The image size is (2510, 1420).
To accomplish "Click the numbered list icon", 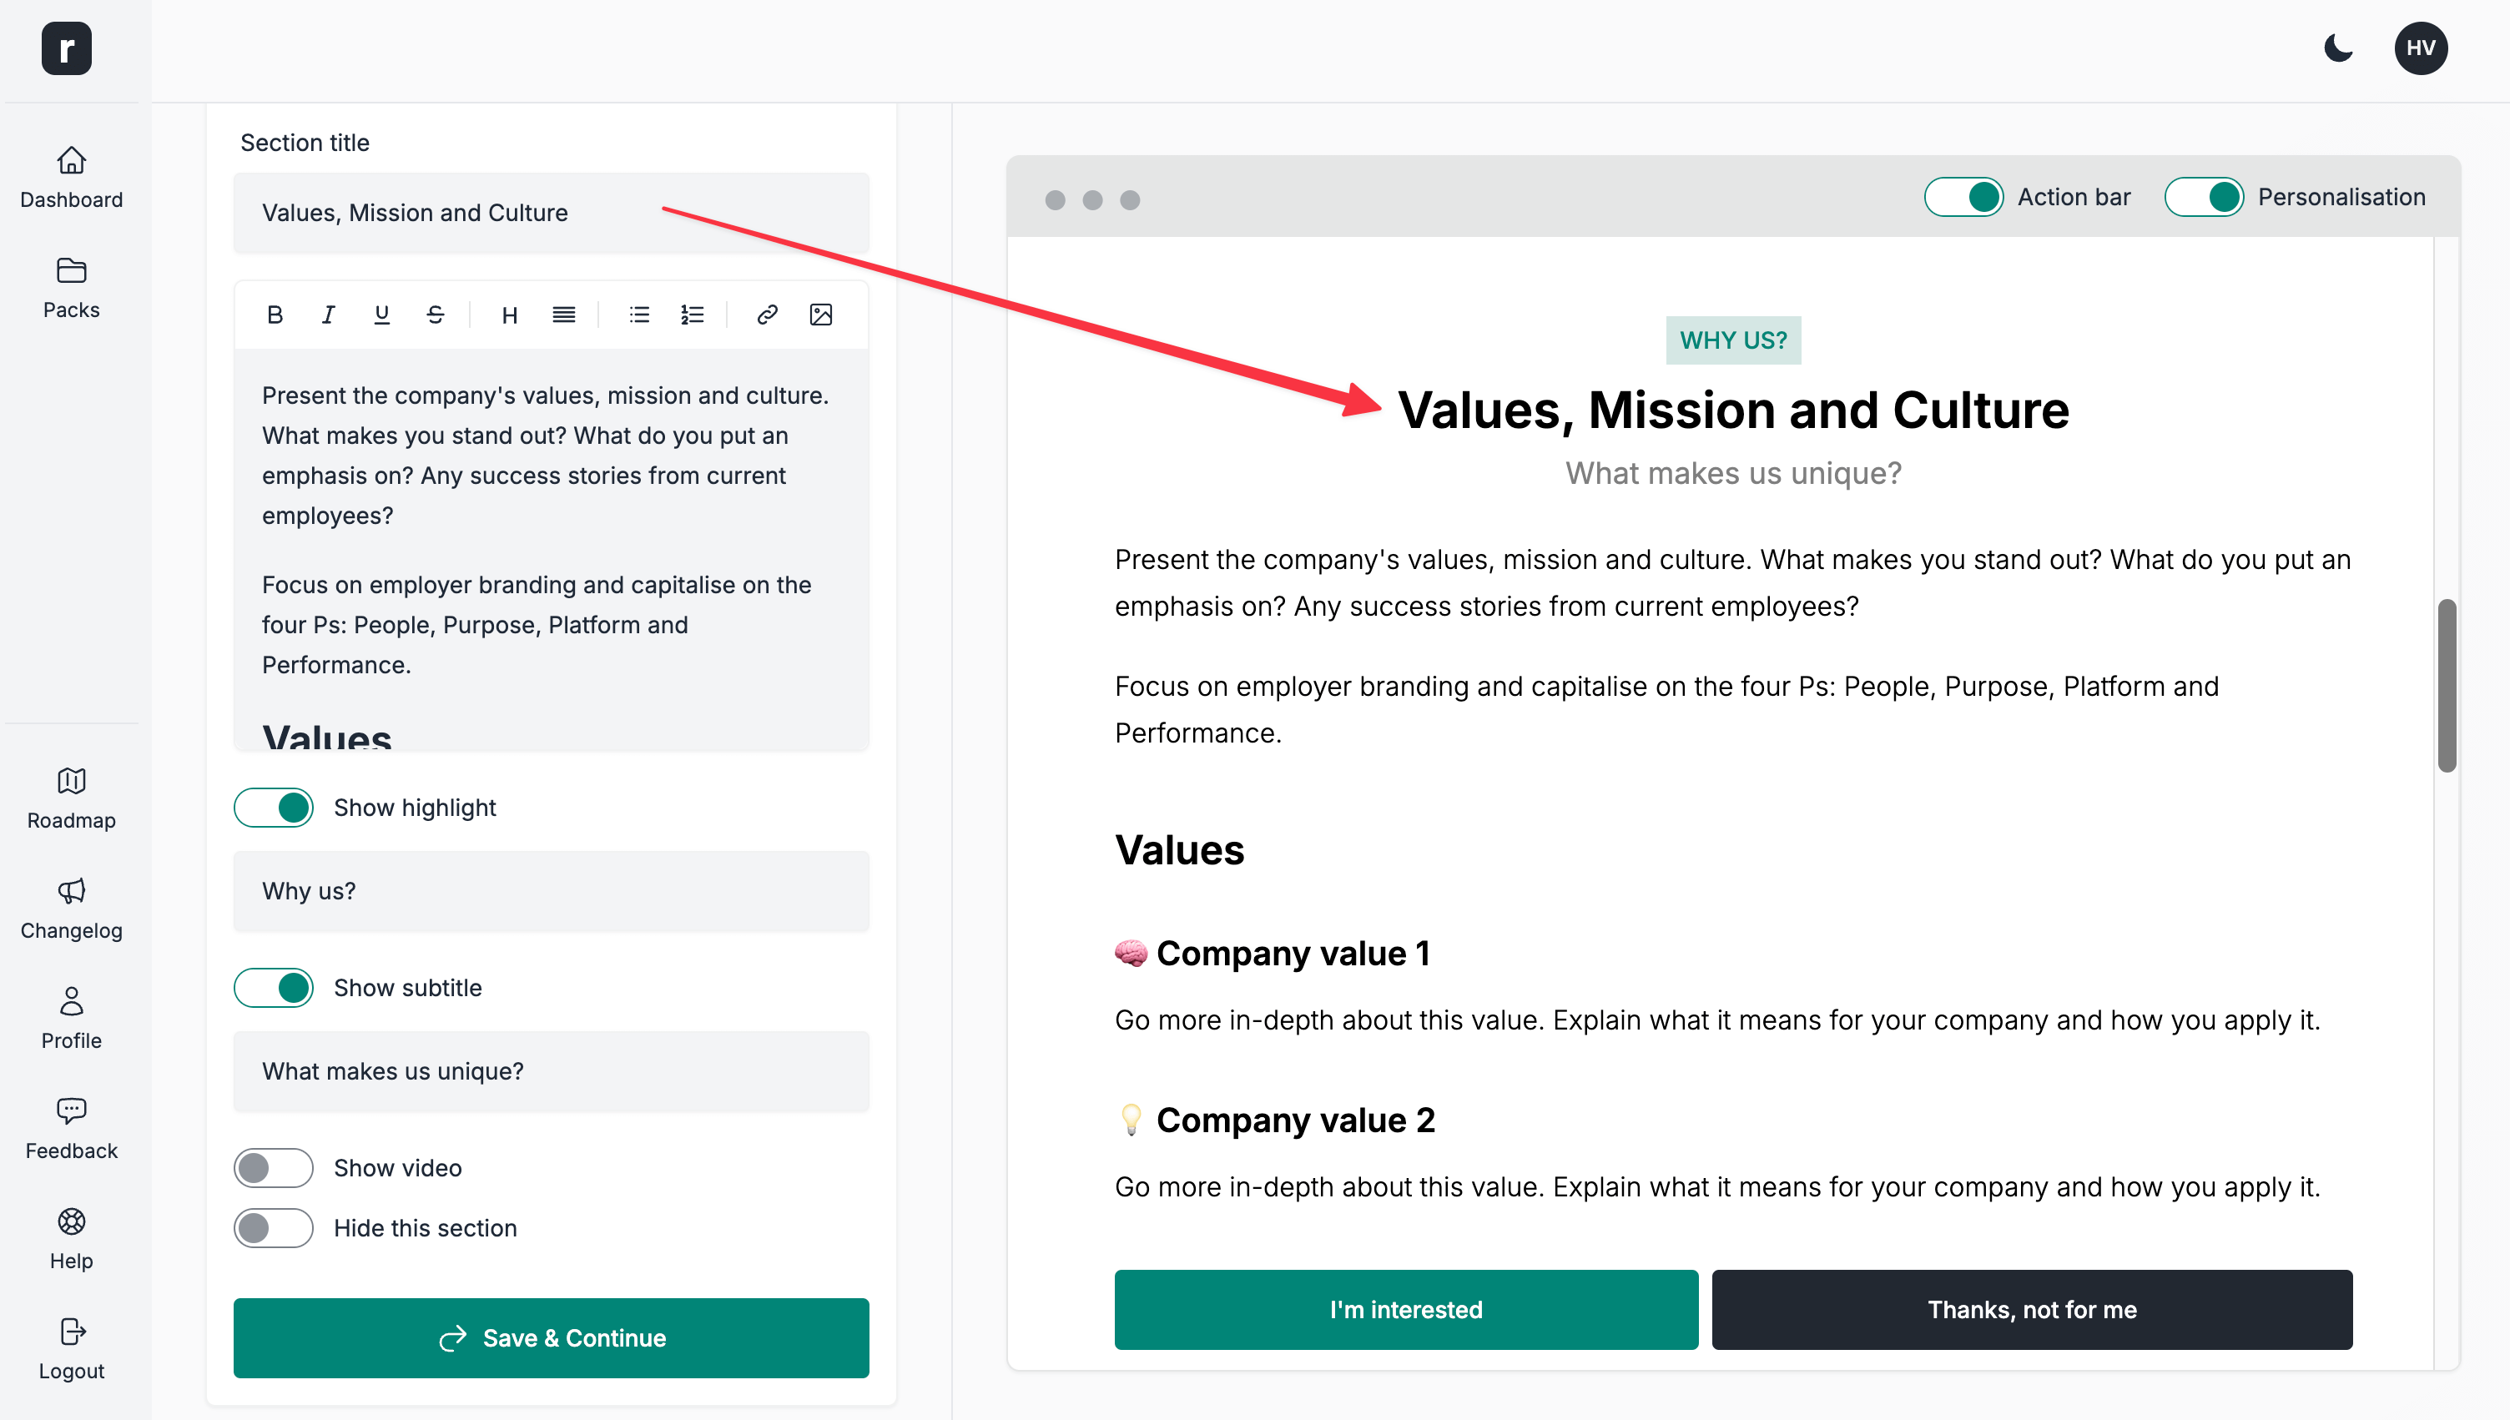I will point(693,314).
